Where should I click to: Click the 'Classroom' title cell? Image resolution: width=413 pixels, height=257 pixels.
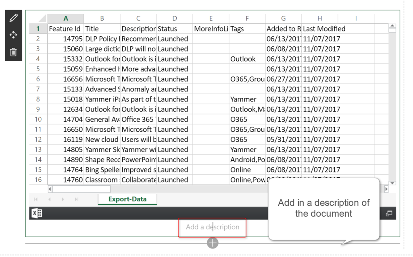(x=102, y=180)
